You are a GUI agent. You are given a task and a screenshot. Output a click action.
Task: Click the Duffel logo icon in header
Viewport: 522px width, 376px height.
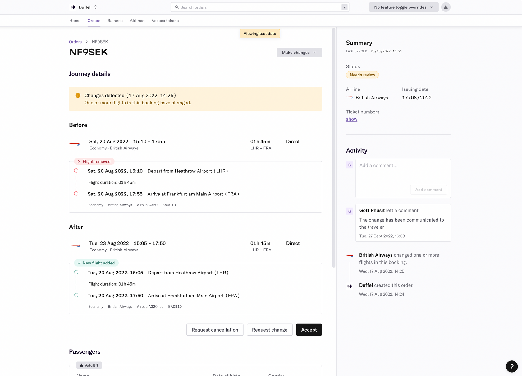click(x=73, y=7)
